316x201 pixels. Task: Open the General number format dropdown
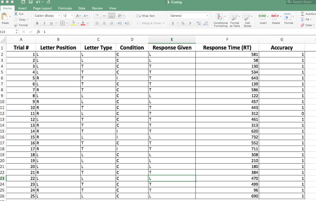tap(207, 16)
